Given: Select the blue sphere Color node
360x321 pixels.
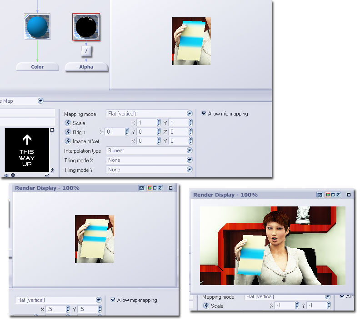Looking at the screenshot, I should (x=37, y=26).
